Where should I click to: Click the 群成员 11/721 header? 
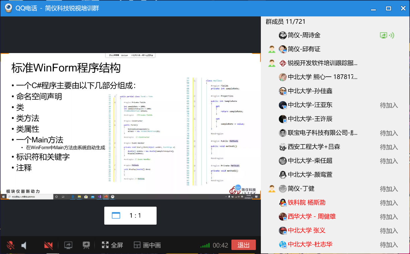click(285, 22)
